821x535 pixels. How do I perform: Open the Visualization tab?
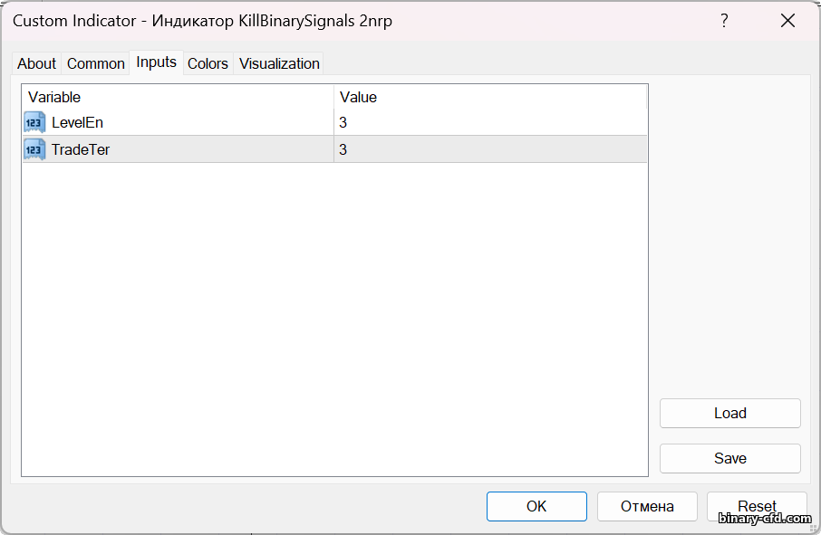(279, 63)
